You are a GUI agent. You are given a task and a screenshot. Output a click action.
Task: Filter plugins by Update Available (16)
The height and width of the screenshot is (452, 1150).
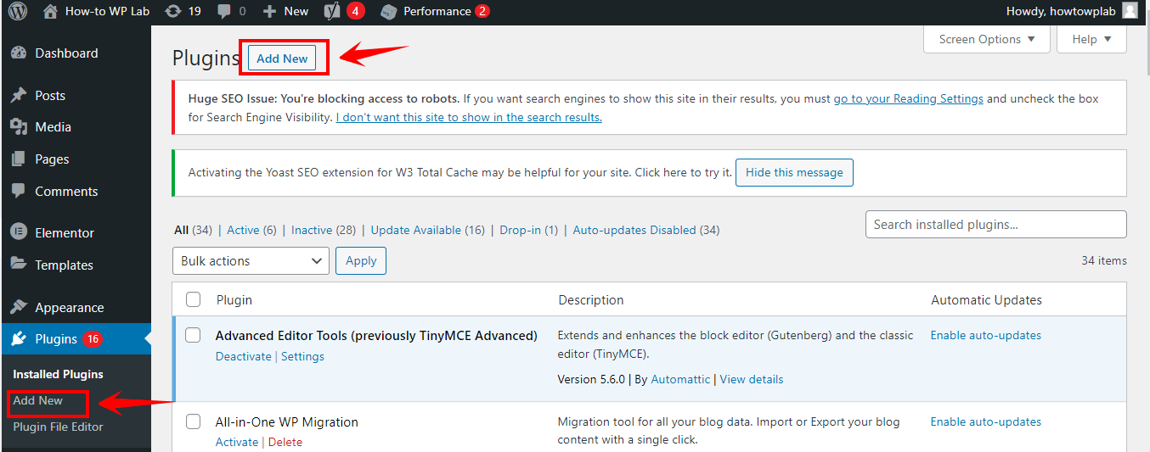427,230
